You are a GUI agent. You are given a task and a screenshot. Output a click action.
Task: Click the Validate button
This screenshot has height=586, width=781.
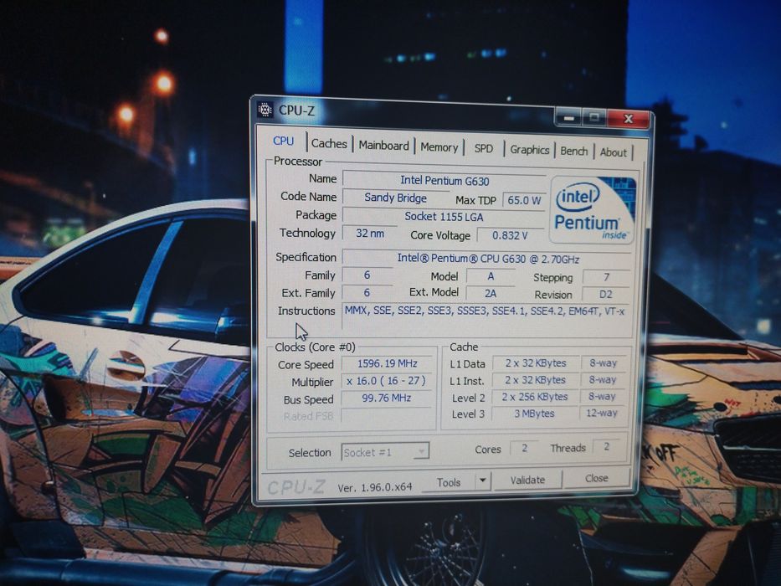[x=527, y=481]
